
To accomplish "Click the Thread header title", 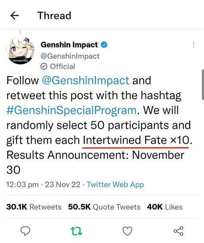I will pos(54,16).
